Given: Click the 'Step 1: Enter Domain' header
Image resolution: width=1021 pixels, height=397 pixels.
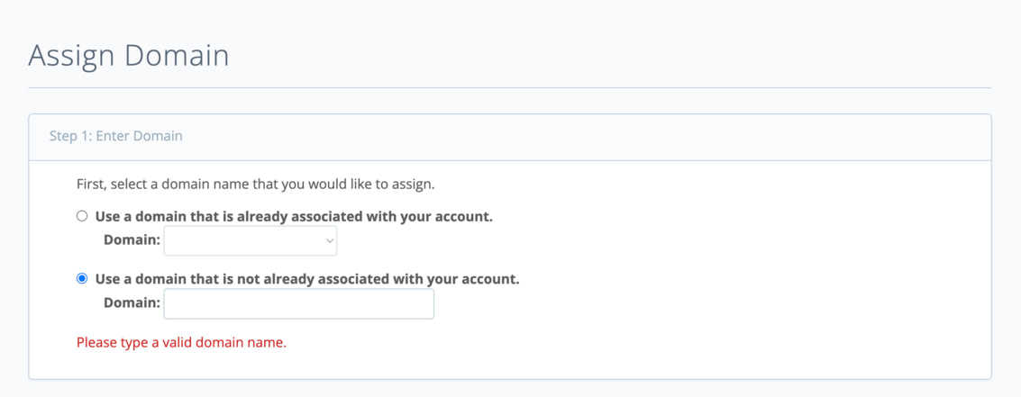Looking at the screenshot, I should (116, 136).
